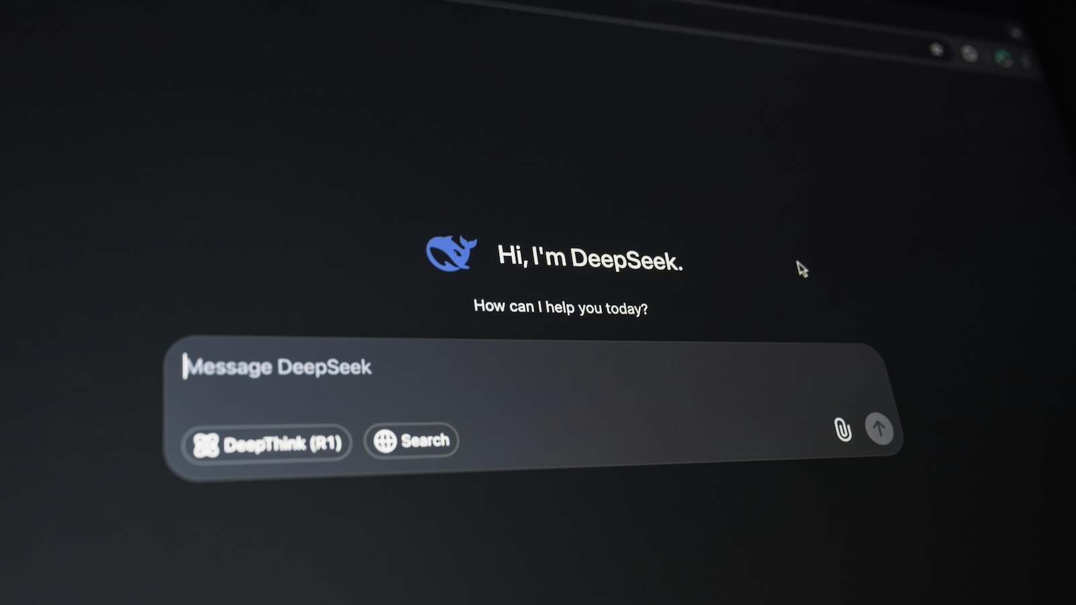This screenshot has height=605, width=1076.
Task: Click the DeepThink atom-like icon
Action: coord(206,445)
